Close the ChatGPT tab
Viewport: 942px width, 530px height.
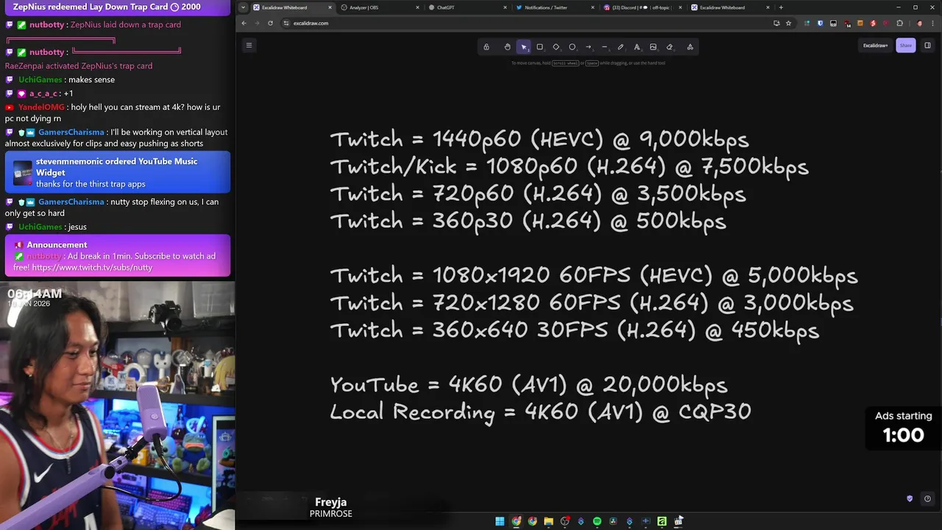coord(505,7)
